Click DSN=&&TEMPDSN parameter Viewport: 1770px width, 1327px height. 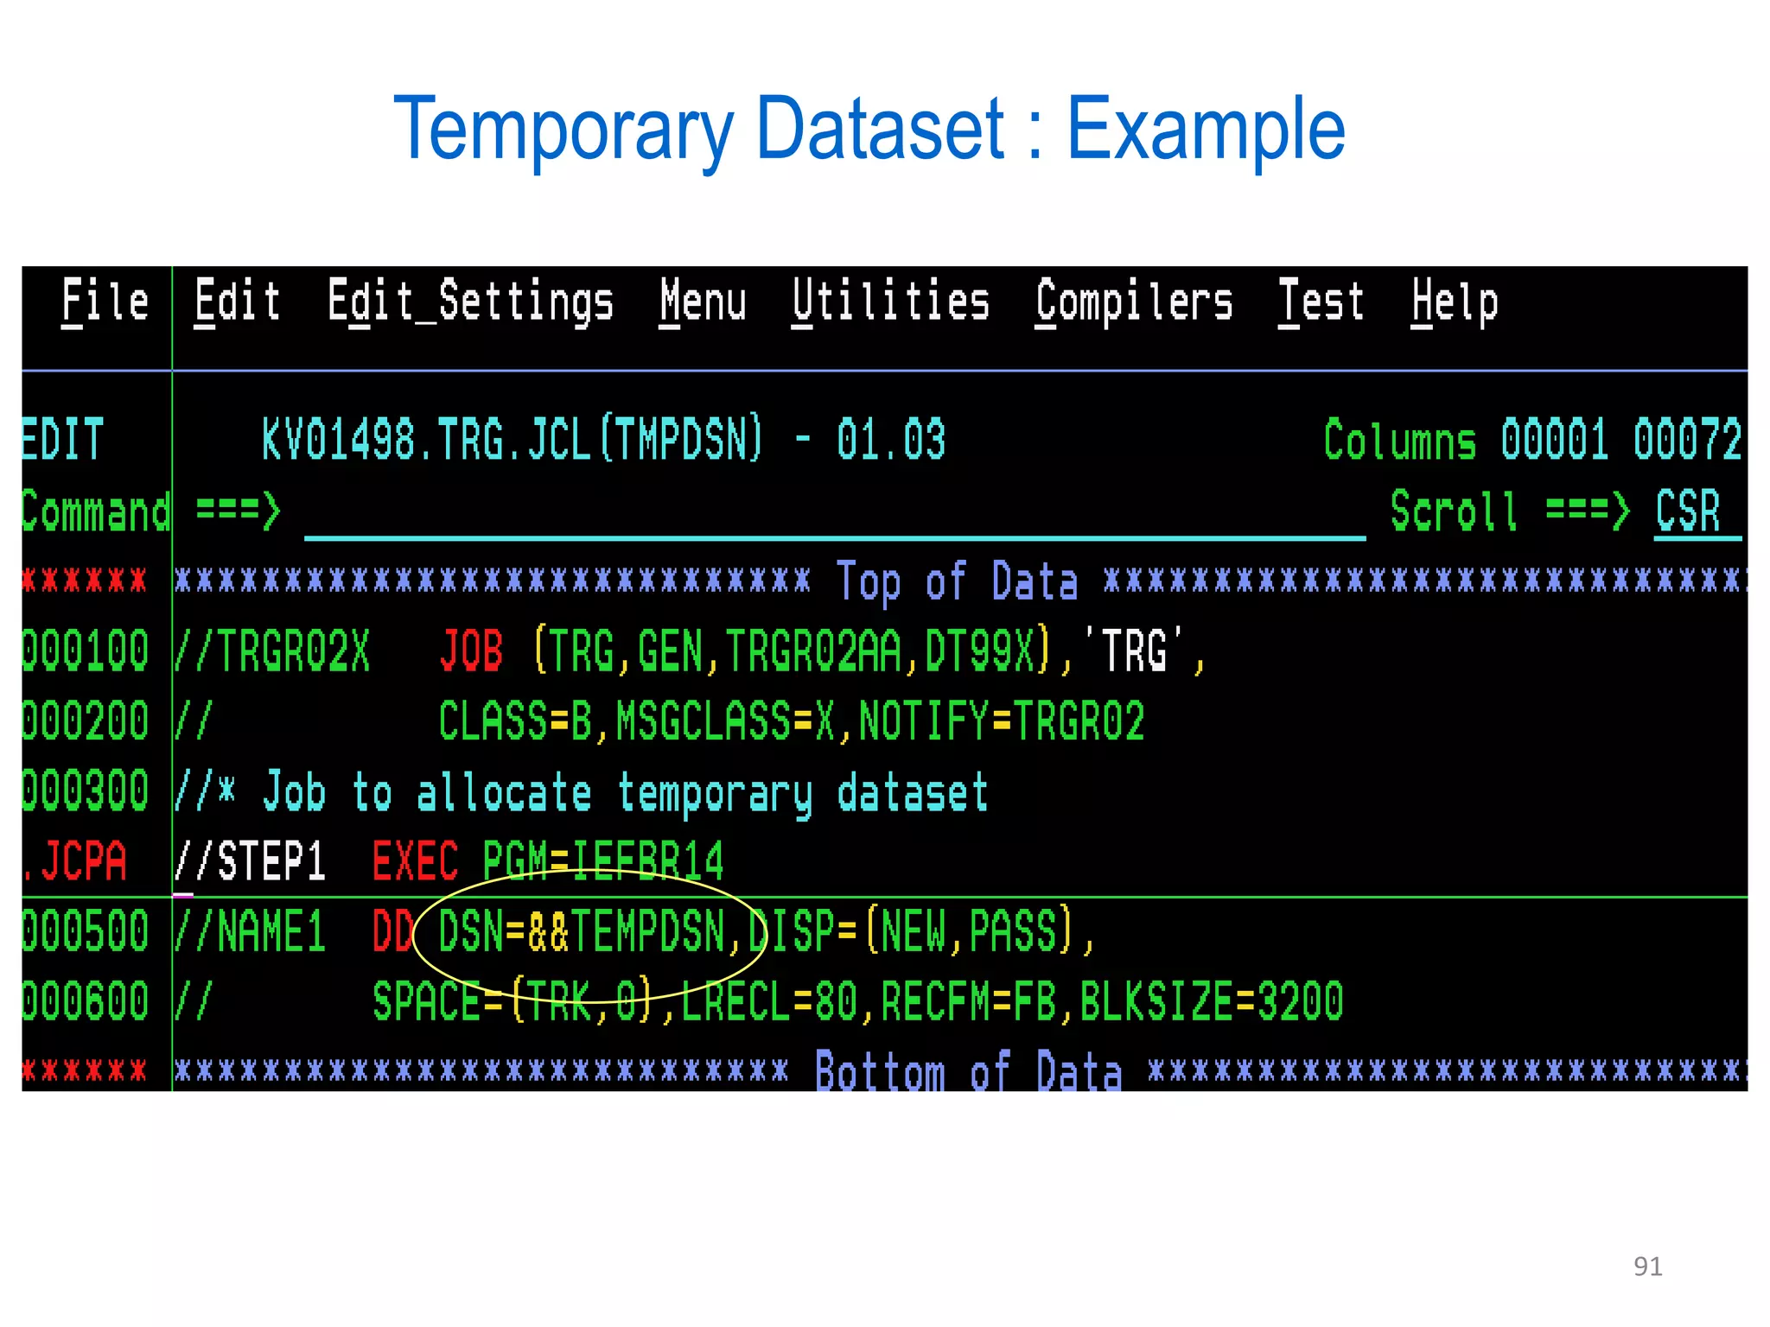pos(581,932)
